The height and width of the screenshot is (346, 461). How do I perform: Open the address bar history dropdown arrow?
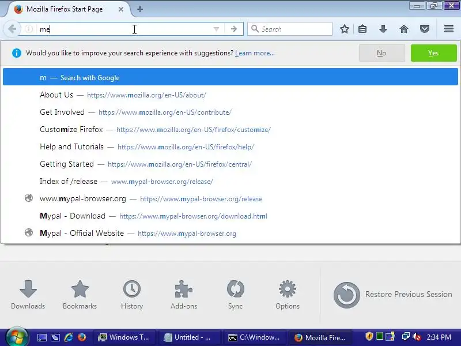(x=216, y=29)
